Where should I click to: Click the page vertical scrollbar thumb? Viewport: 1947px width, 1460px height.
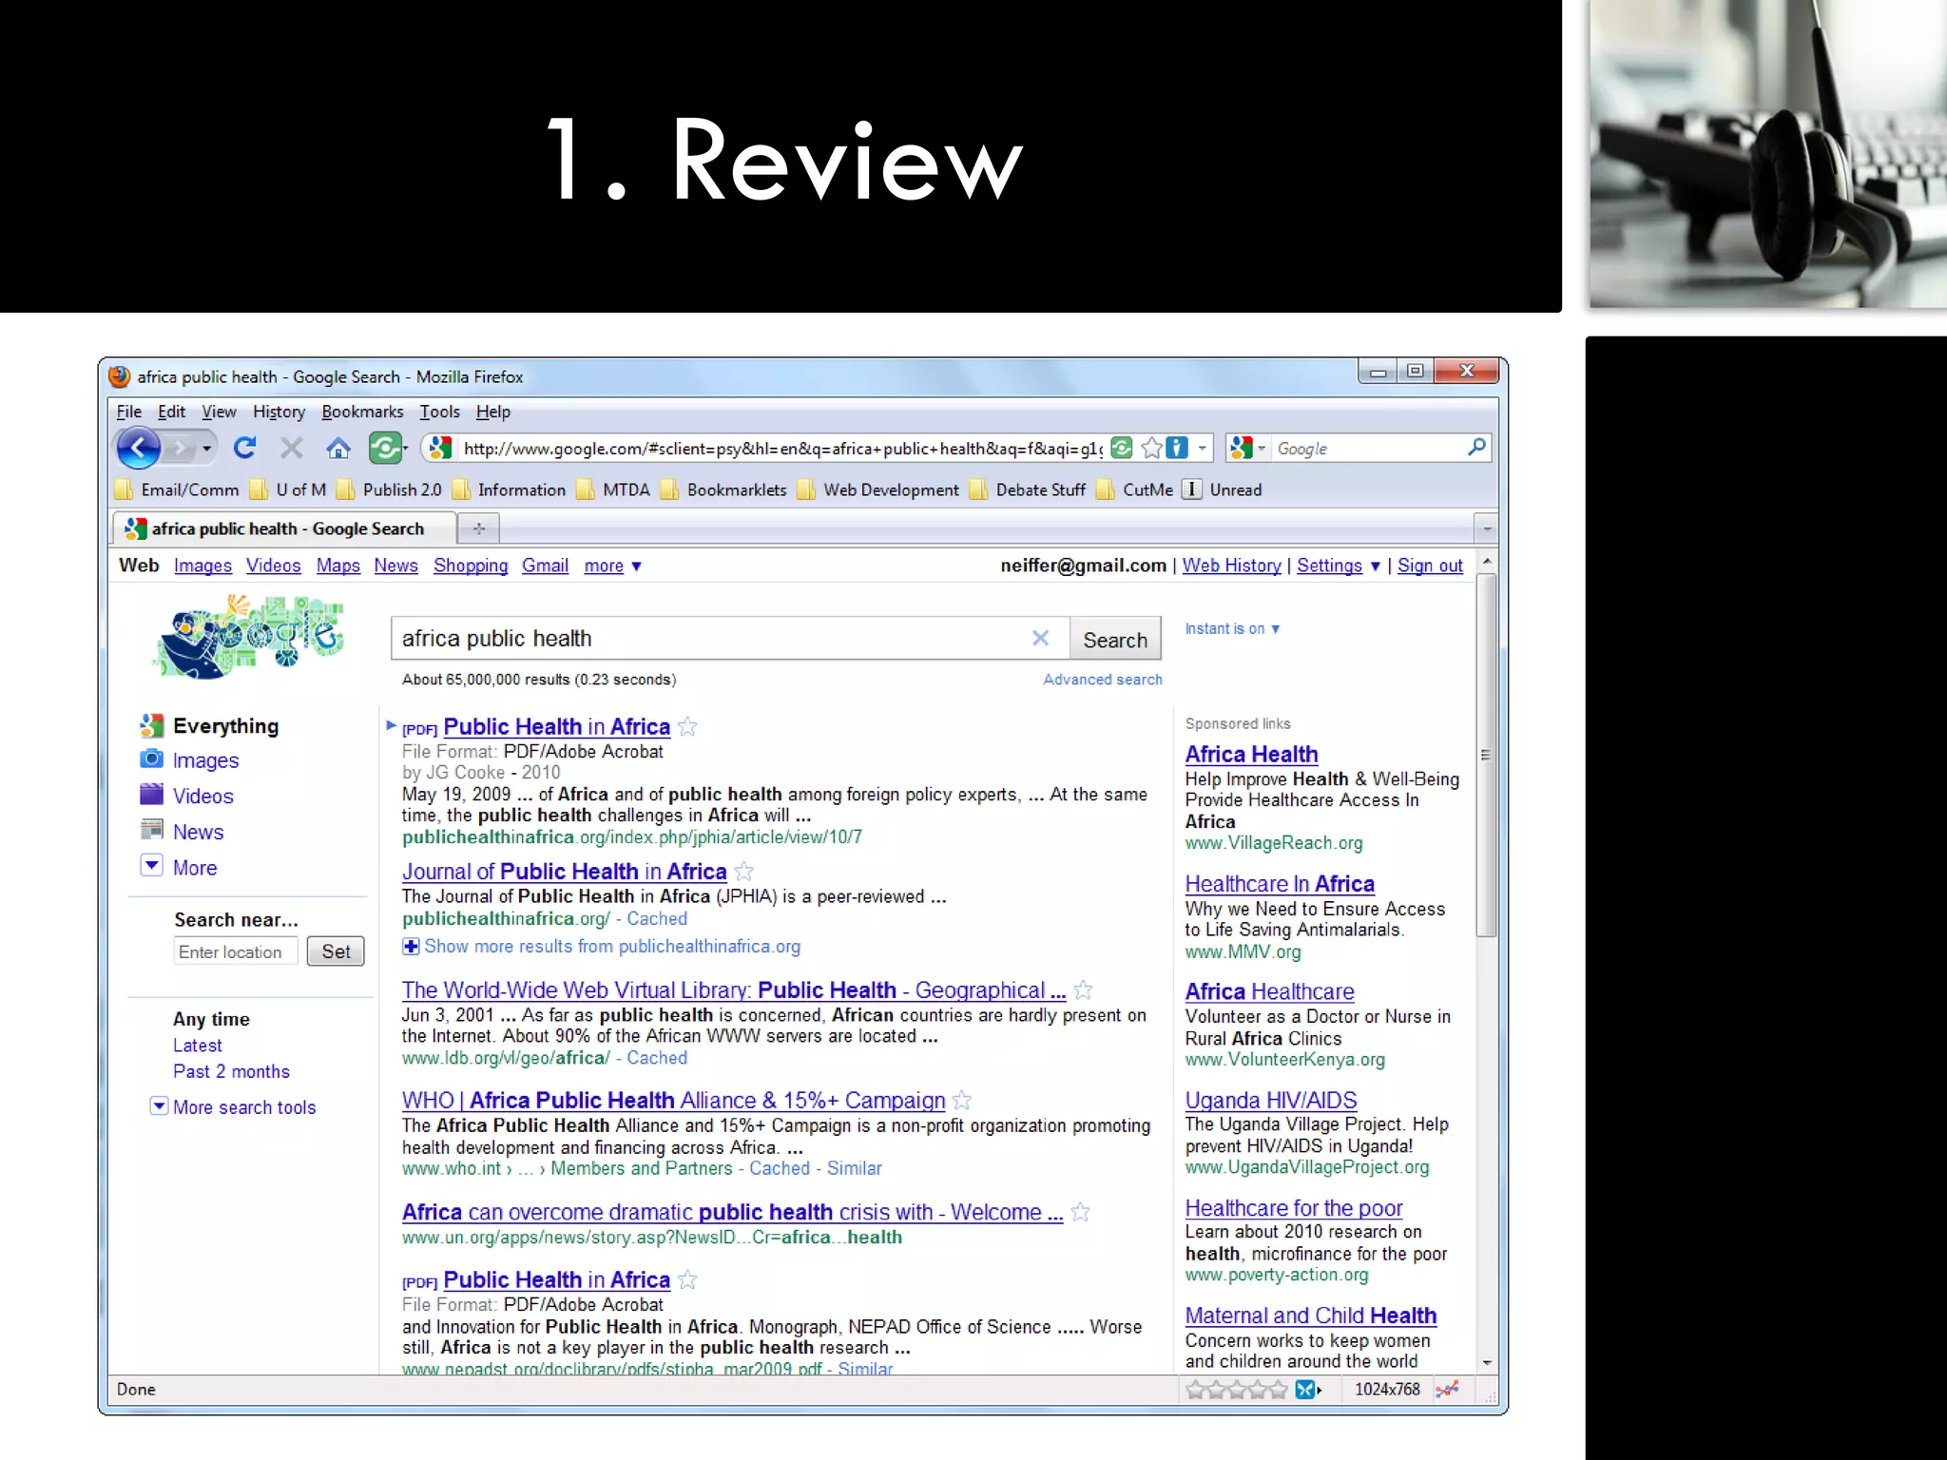coord(1486,756)
